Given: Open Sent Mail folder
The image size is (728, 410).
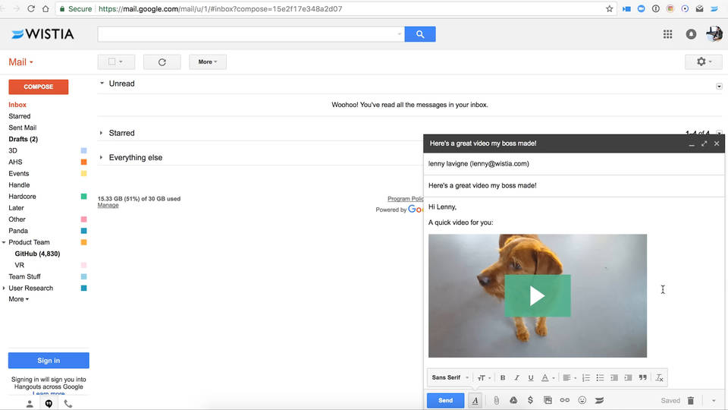Looking at the screenshot, I should [22, 128].
